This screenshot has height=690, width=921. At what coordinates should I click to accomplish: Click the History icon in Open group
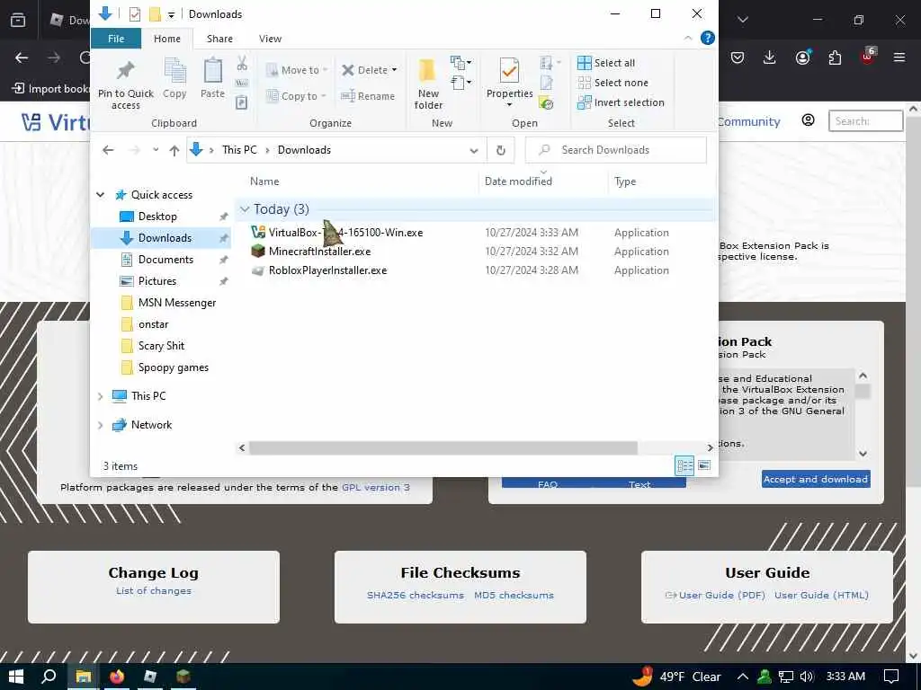546,103
